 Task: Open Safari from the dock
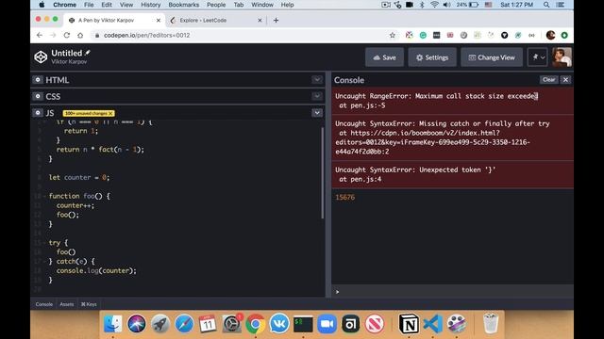pos(184,324)
